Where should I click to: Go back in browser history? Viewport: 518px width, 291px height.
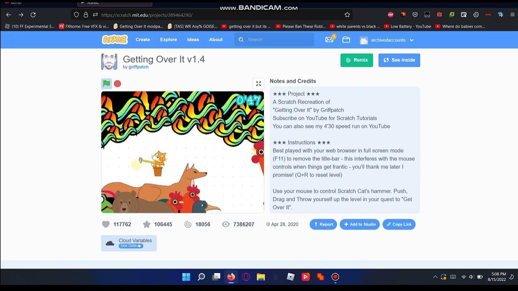tap(8, 15)
